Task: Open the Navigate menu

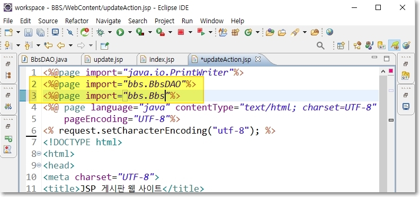Action: pyautogui.click(x=108, y=21)
